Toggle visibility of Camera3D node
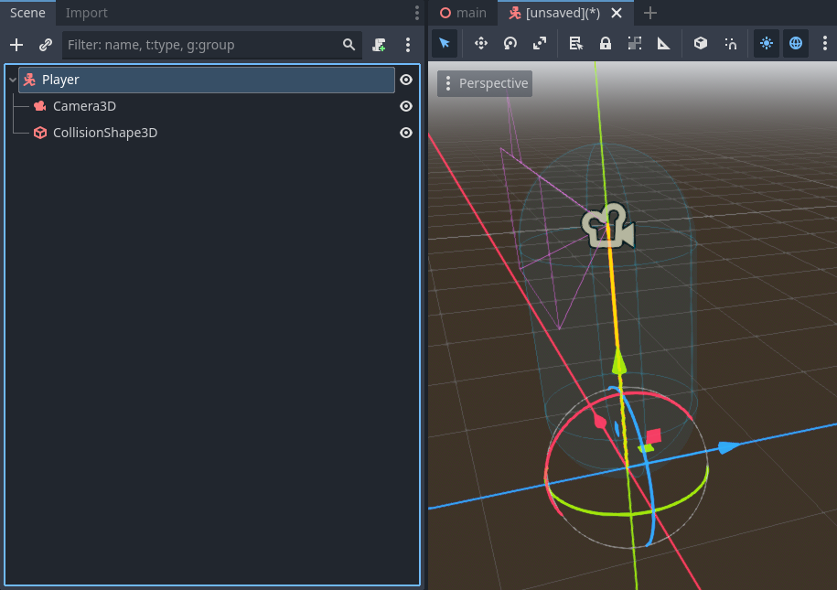The height and width of the screenshot is (590, 837). [x=406, y=106]
